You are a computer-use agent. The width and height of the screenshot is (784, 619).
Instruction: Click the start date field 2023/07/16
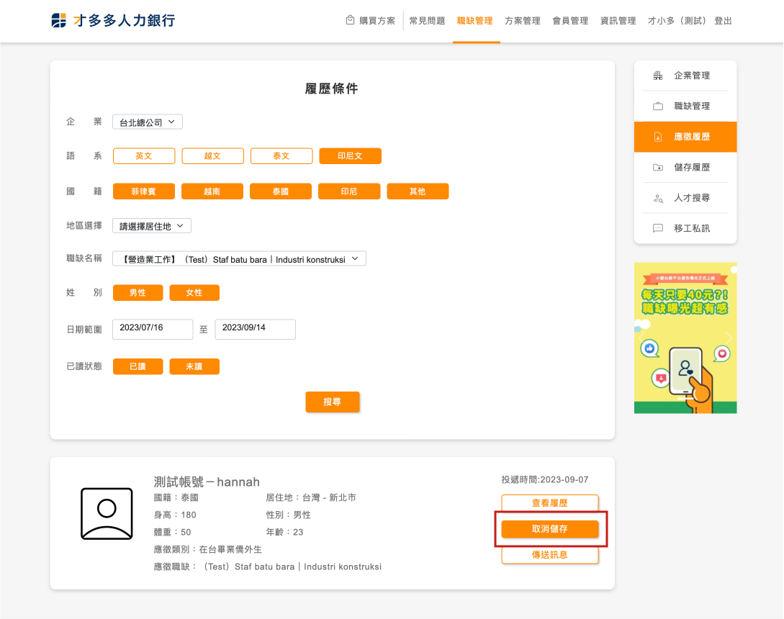[153, 328]
